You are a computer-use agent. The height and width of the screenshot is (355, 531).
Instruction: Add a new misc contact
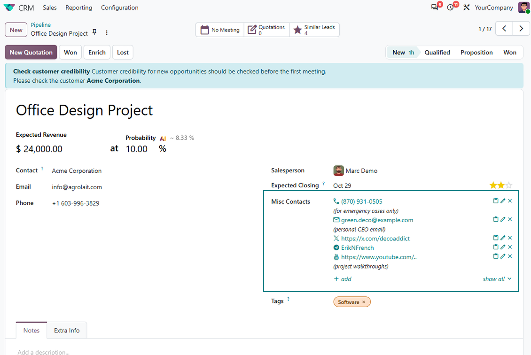(343, 279)
